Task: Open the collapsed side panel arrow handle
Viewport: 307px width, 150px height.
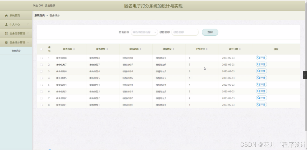Action: [305, 75]
